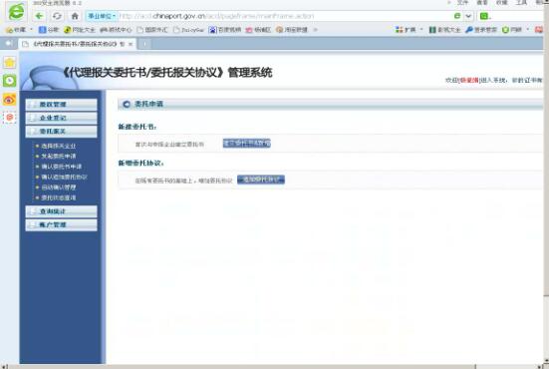The image size is (549, 369).
Task: Click the green compatibility mode icon in address bar
Action: tap(457, 16)
